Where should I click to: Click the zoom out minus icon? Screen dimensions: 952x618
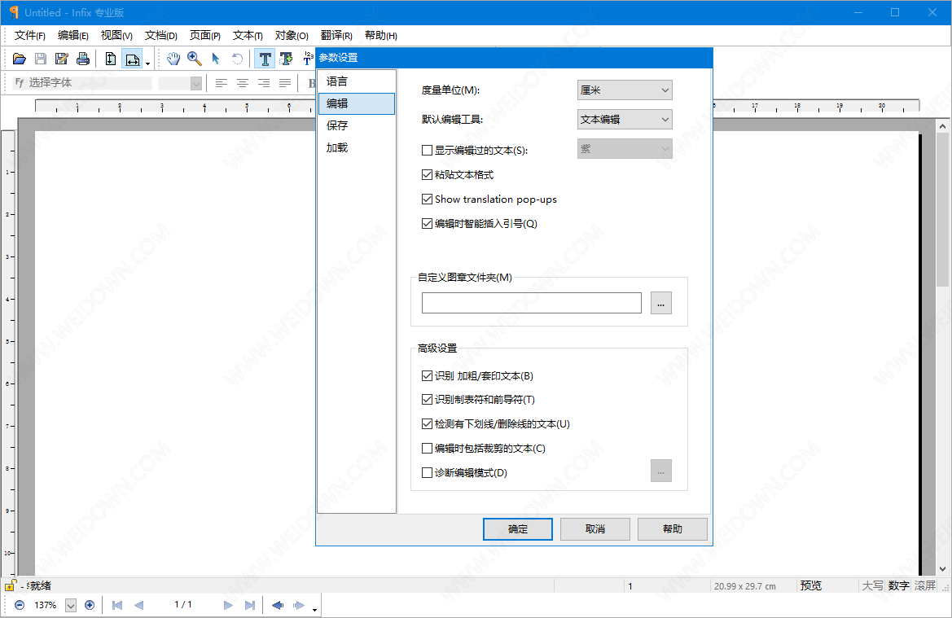tap(20, 605)
